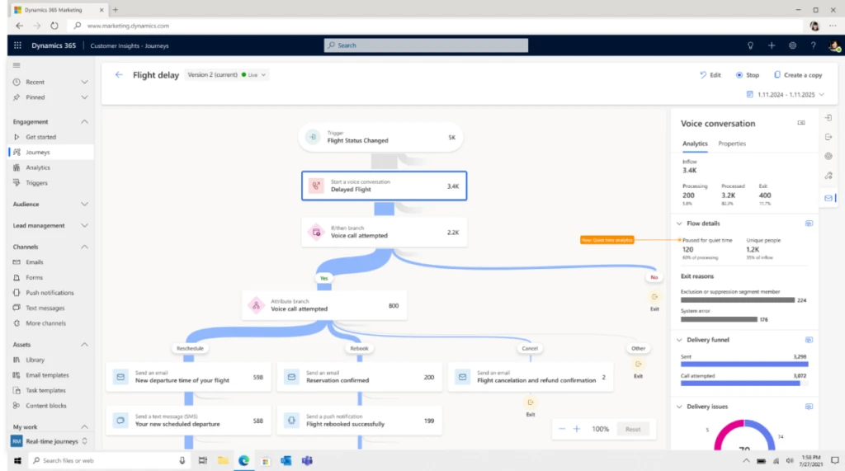Collapse the Flow details section
This screenshot has height=471, width=845.
678,224
